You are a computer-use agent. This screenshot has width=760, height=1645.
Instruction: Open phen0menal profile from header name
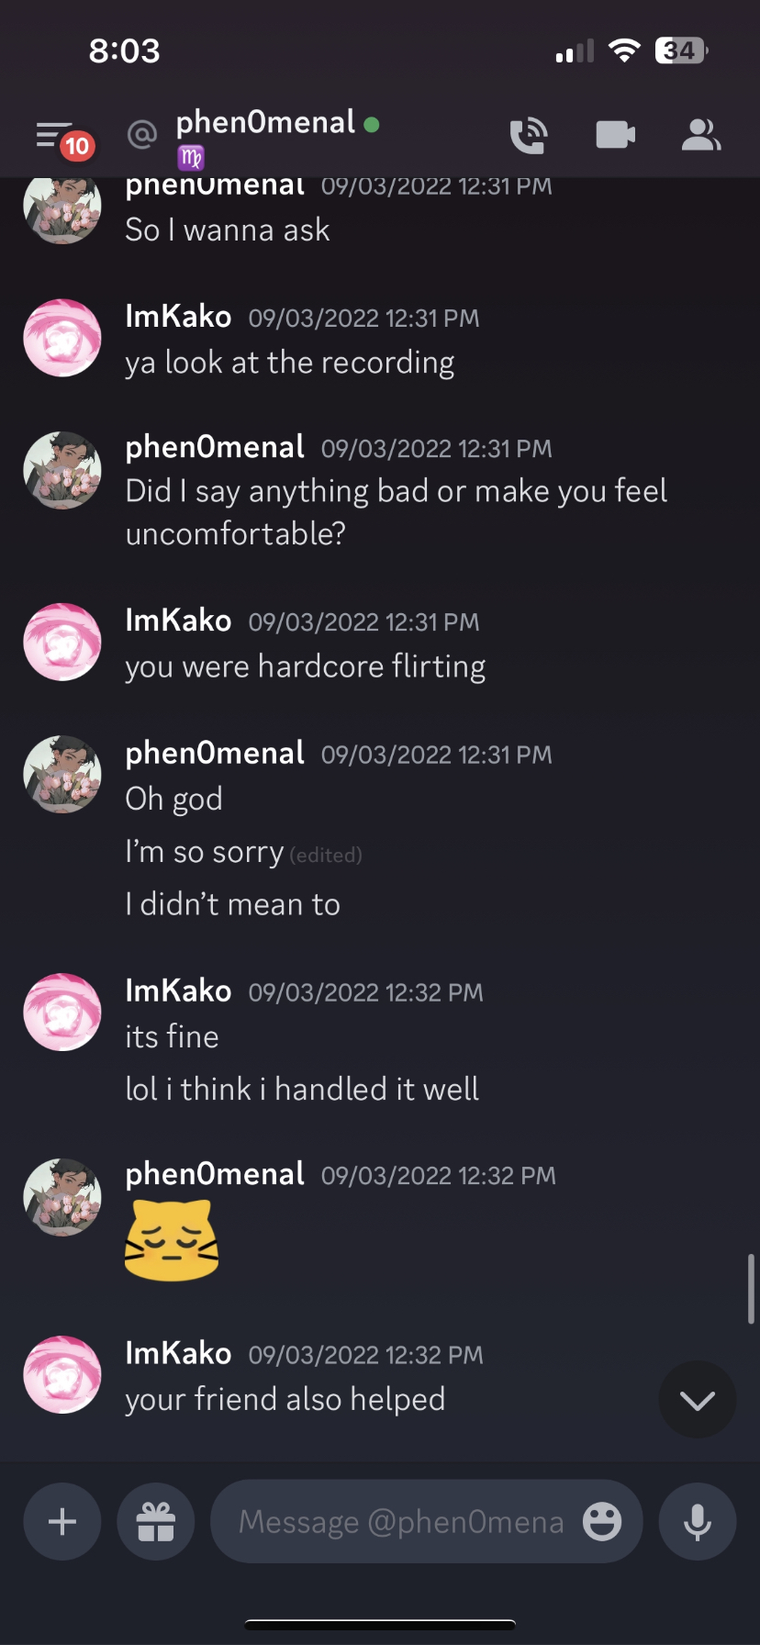[265, 122]
